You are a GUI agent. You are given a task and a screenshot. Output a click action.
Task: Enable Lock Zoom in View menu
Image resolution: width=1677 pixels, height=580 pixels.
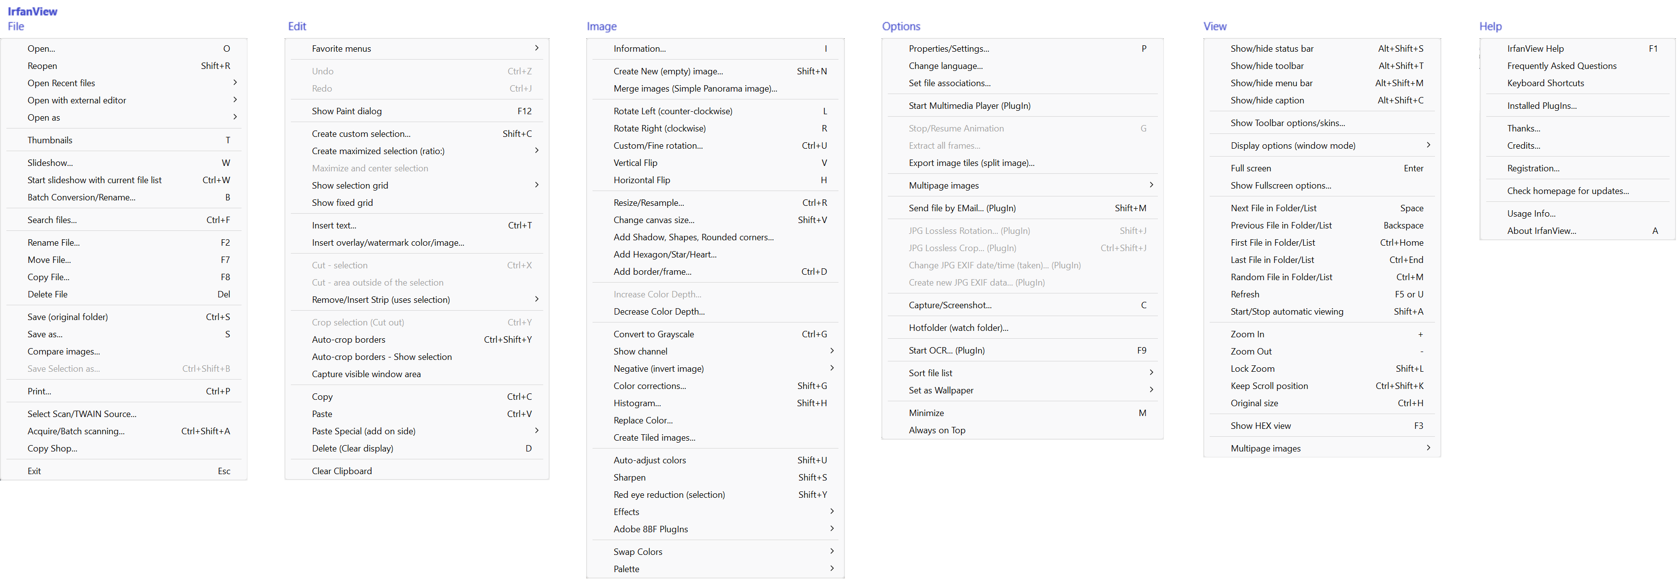(x=1253, y=369)
